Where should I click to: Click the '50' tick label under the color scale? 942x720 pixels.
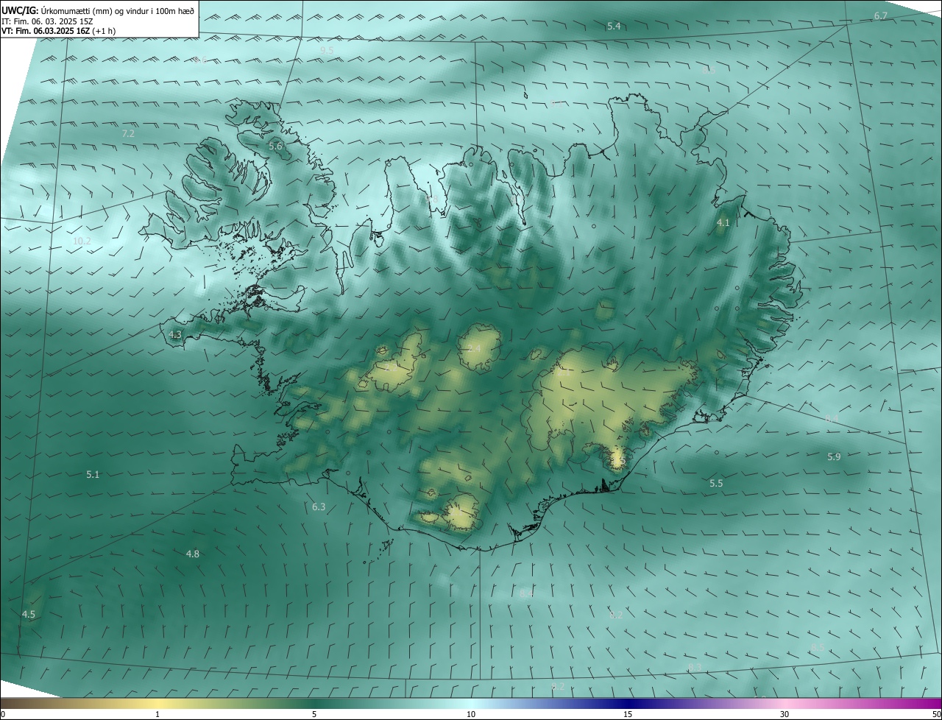(x=936, y=714)
